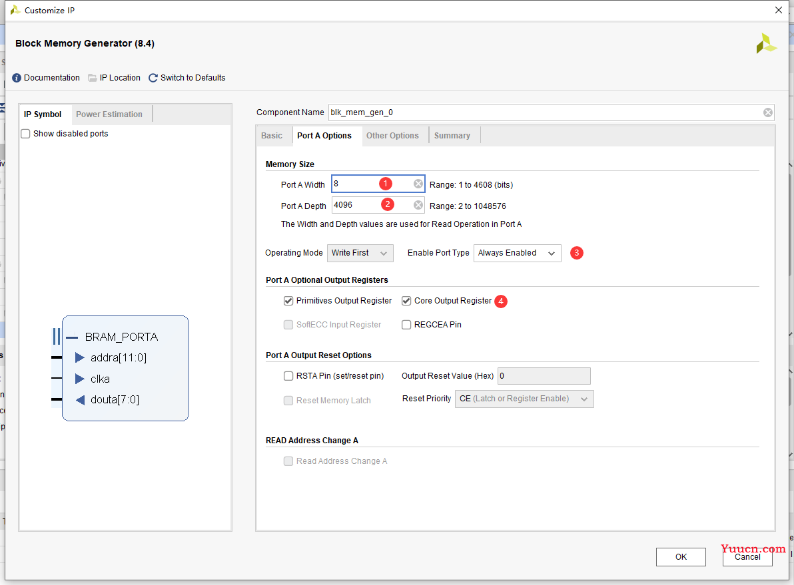Click the clka port arrow

(x=79, y=379)
